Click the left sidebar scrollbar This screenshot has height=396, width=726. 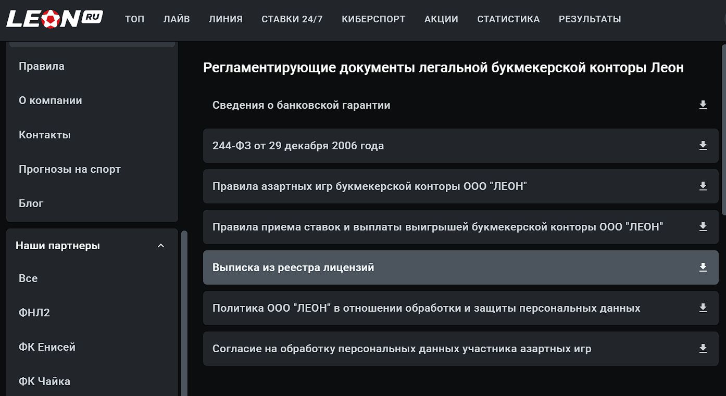click(x=184, y=313)
